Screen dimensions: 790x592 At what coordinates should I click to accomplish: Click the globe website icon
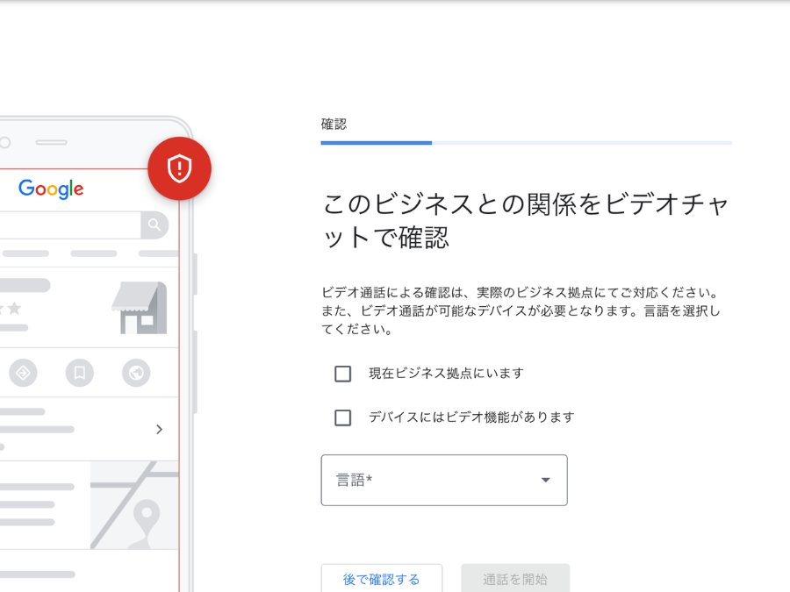pos(135,374)
